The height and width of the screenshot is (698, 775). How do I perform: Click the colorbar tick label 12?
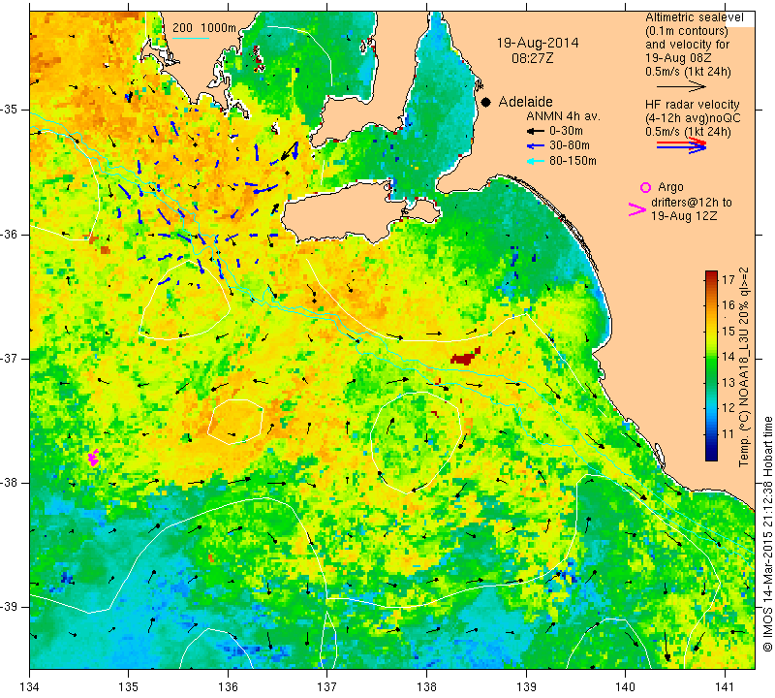click(x=728, y=408)
